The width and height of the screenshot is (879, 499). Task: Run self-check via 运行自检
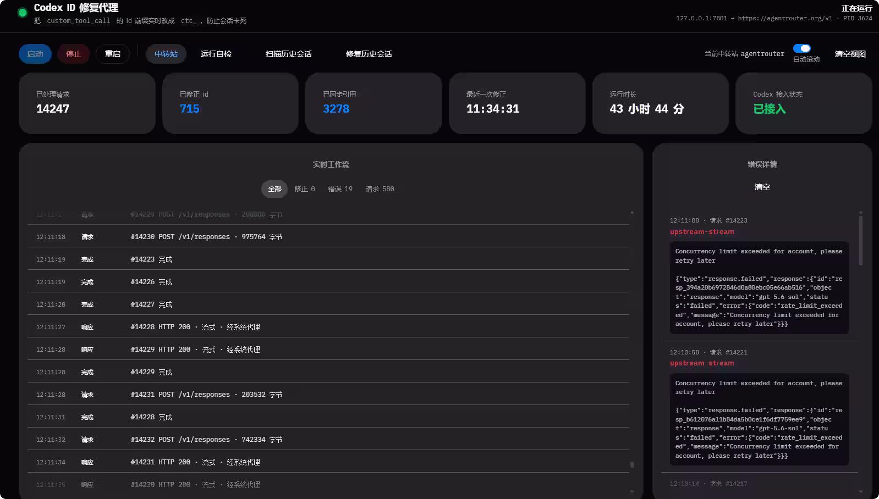[216, 54]
